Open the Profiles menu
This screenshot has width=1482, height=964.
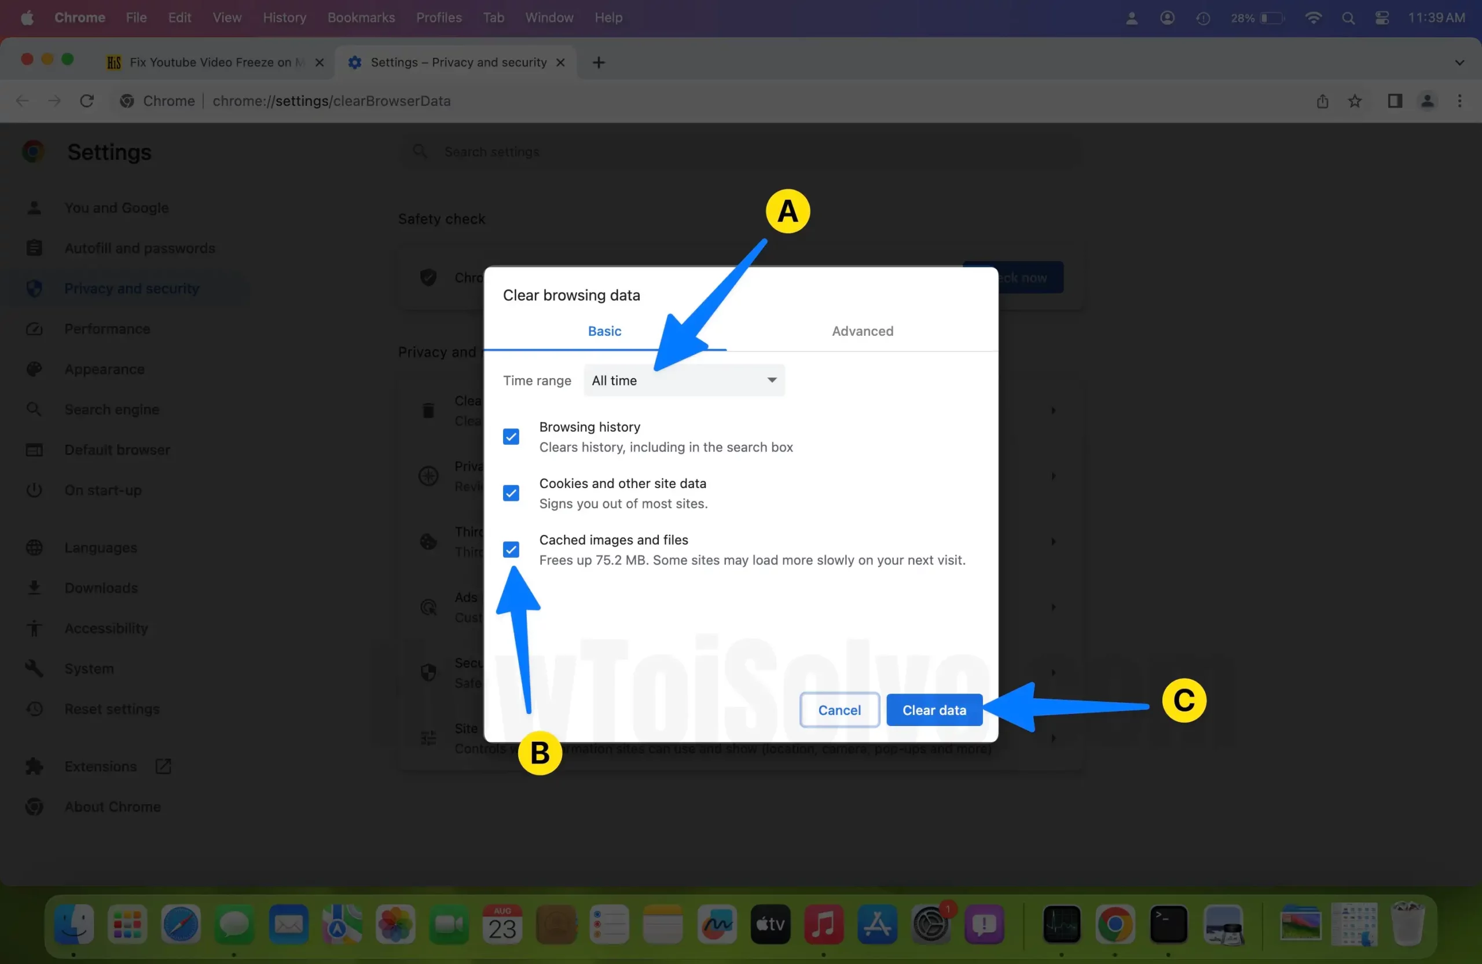point(439,17)
